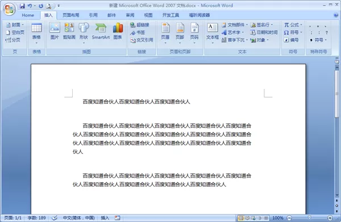Add a hyperlink with 超链接
The image size is (341, 222).
[140, 25]
